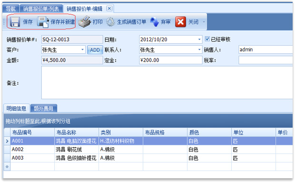295x182 pixels.
Task: Click the A.棉织 cell in row A002
Action: coord(121,150)
